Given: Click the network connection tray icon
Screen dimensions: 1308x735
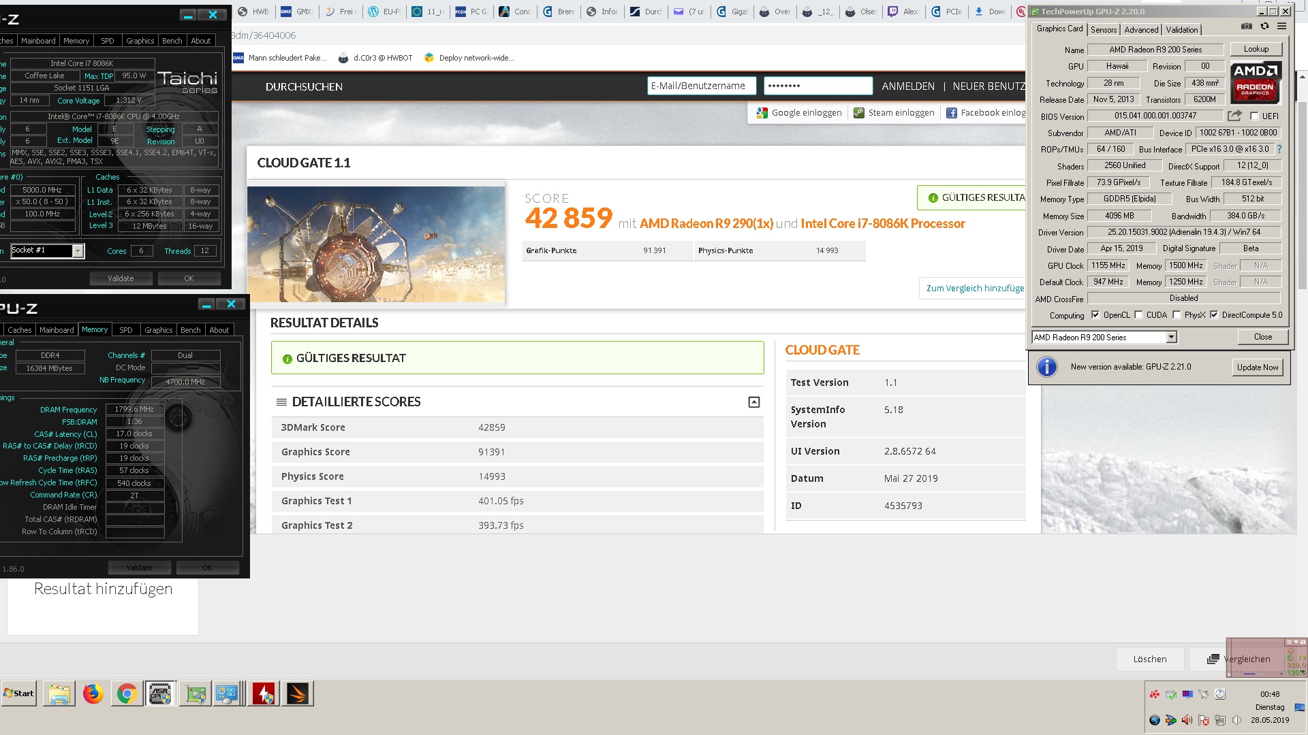Looking at the screenshot, I should (1220, 720).
